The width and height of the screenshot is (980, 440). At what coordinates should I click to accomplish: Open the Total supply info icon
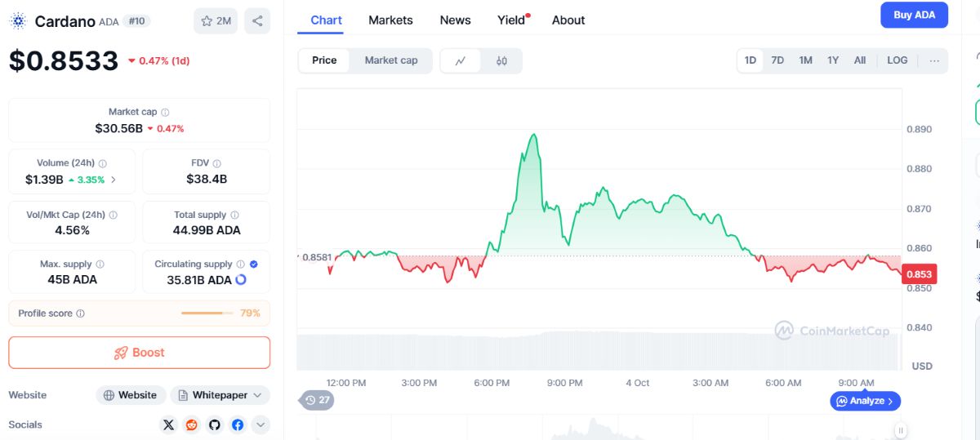tap(234, 215)
